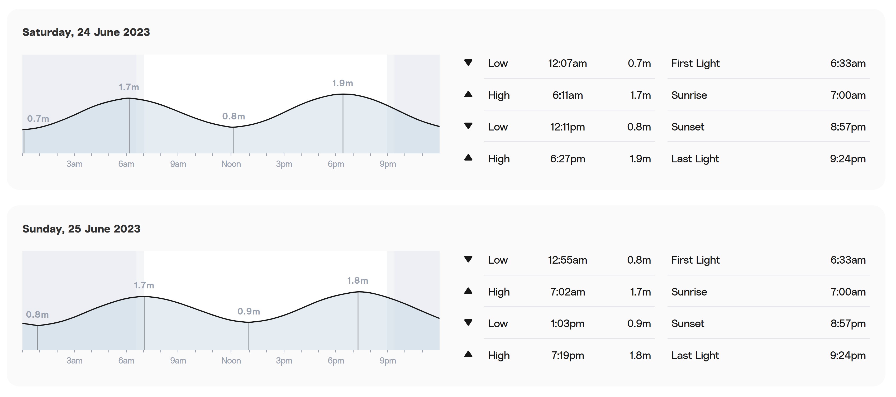The width and height of the screenshot is (896, 397).
Task: Select the 1.8m peak marker on Sunday's chart
Action: [358, 280]
